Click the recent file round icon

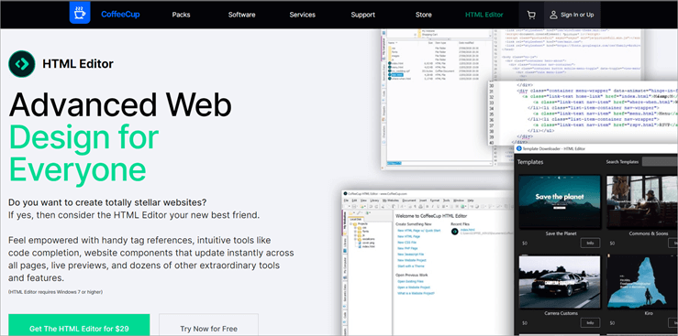(x=454, y=232)
